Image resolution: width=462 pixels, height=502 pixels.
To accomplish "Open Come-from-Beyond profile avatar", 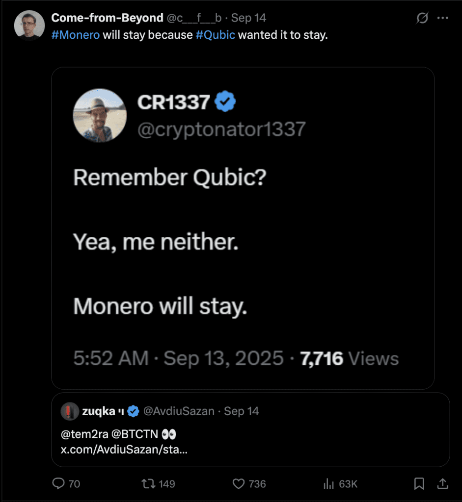I will (x=29, y=25).
